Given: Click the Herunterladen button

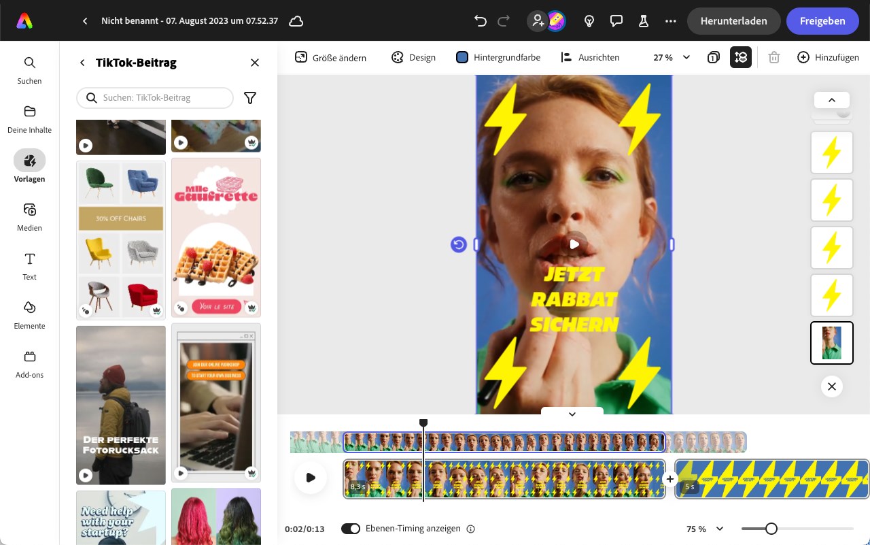Looking at the screenshot, I should (733, 21).
